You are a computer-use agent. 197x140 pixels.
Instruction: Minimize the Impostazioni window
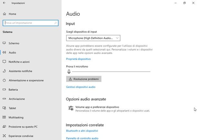[175, 3]
